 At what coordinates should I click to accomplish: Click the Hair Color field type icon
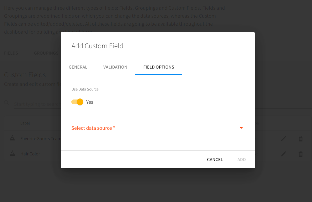[x=12, y=153]
